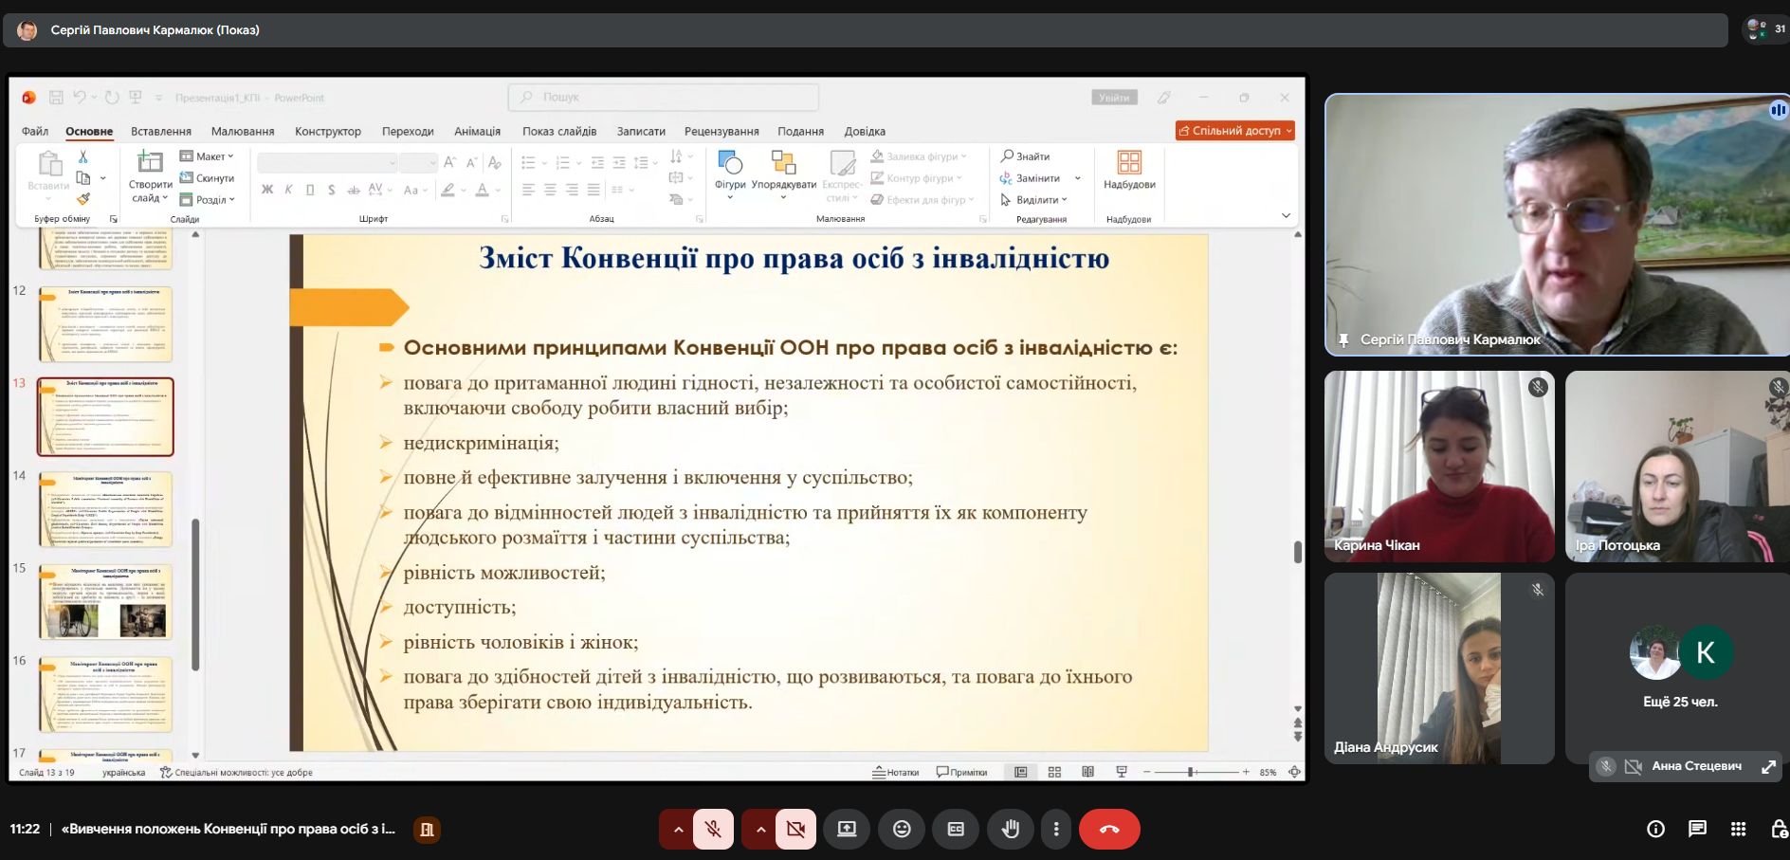
Task: Select slide 14 thumbnail
Action: click(105, 509)
